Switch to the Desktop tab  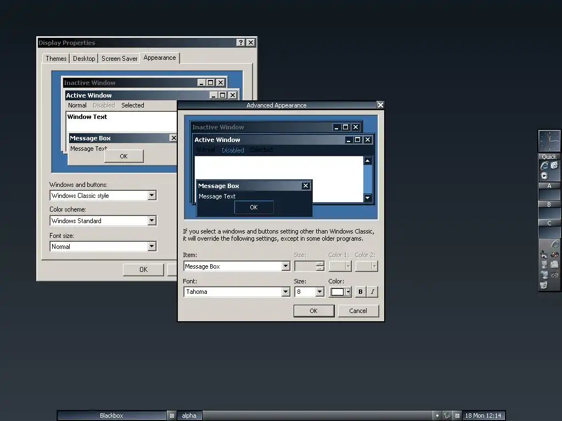(84, 59)
